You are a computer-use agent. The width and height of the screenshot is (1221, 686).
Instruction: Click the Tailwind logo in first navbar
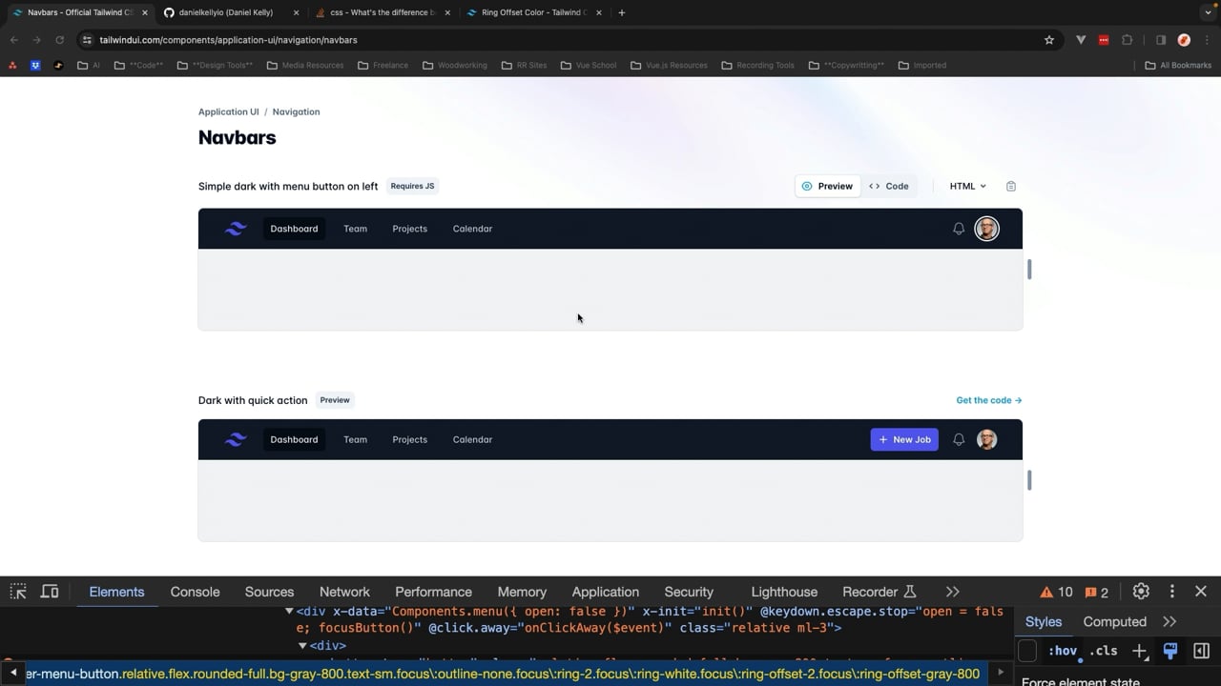tap(236, 229)
